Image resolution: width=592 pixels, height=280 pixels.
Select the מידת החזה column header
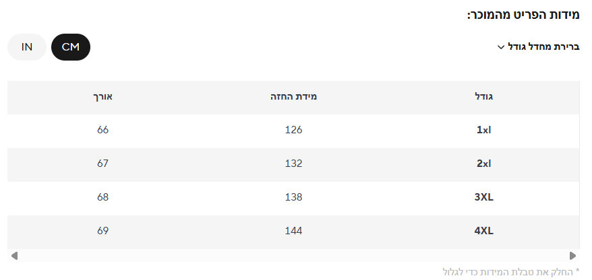coord(293,97)
